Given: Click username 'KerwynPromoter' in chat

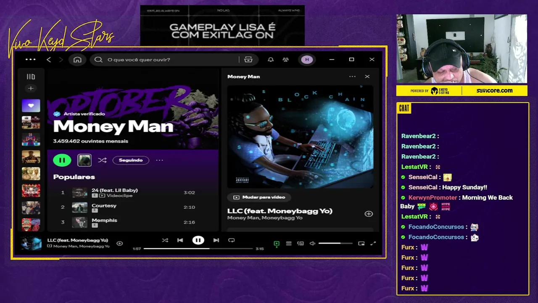Looking at the screenshot, I should coord(433,197).
